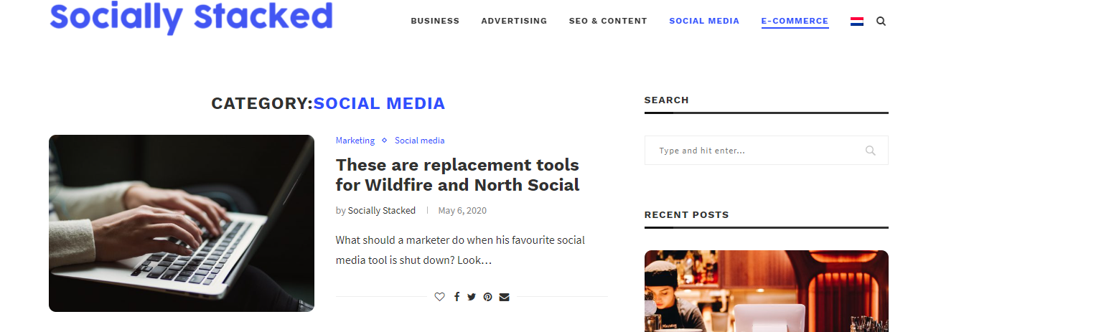Click the Socially Stacked site logo
The width and height of the screenshot is (1114, 332).
191,16
